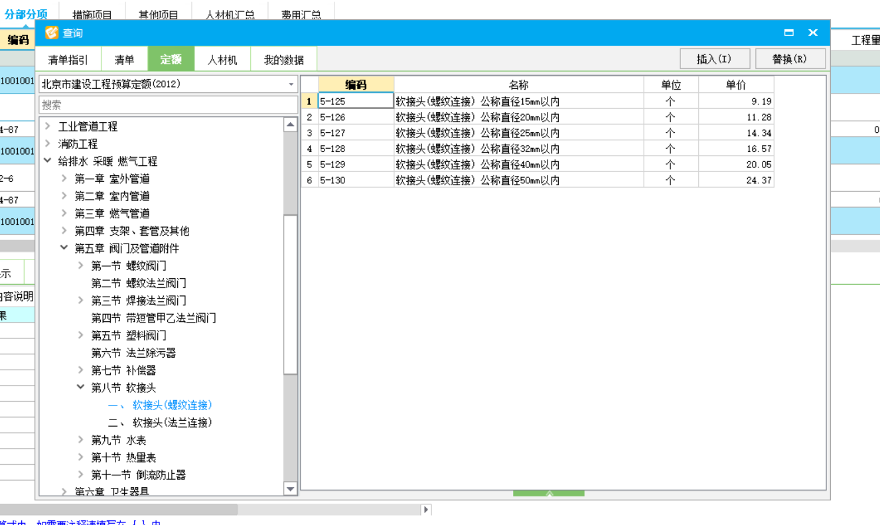880x525 pixels.
Task: Expand 第四章 支架、套管及其他
Action: (x=64, y=230)
